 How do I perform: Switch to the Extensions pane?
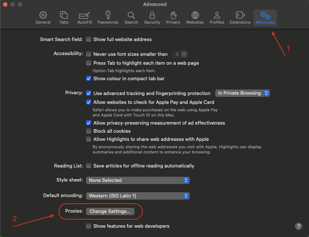pos(240,18)
